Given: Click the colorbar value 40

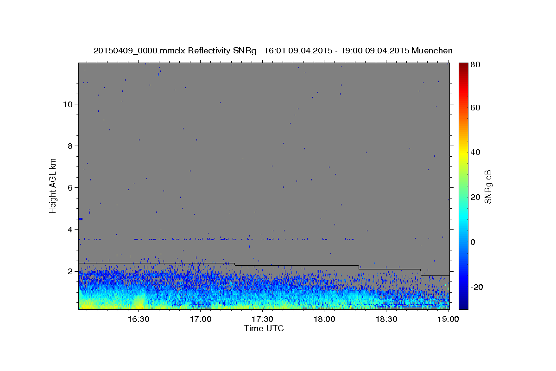Looking at the screenshot, I should 474,152.
